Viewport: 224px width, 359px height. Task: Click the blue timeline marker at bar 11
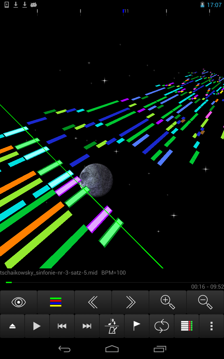click(x=123, y=11)
